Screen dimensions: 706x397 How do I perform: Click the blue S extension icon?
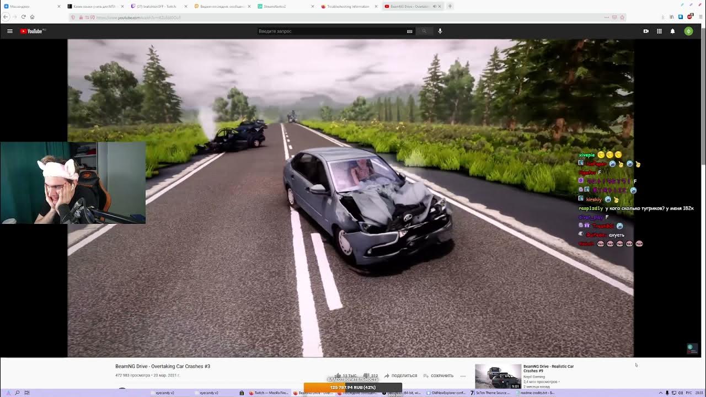click(681, 17)
